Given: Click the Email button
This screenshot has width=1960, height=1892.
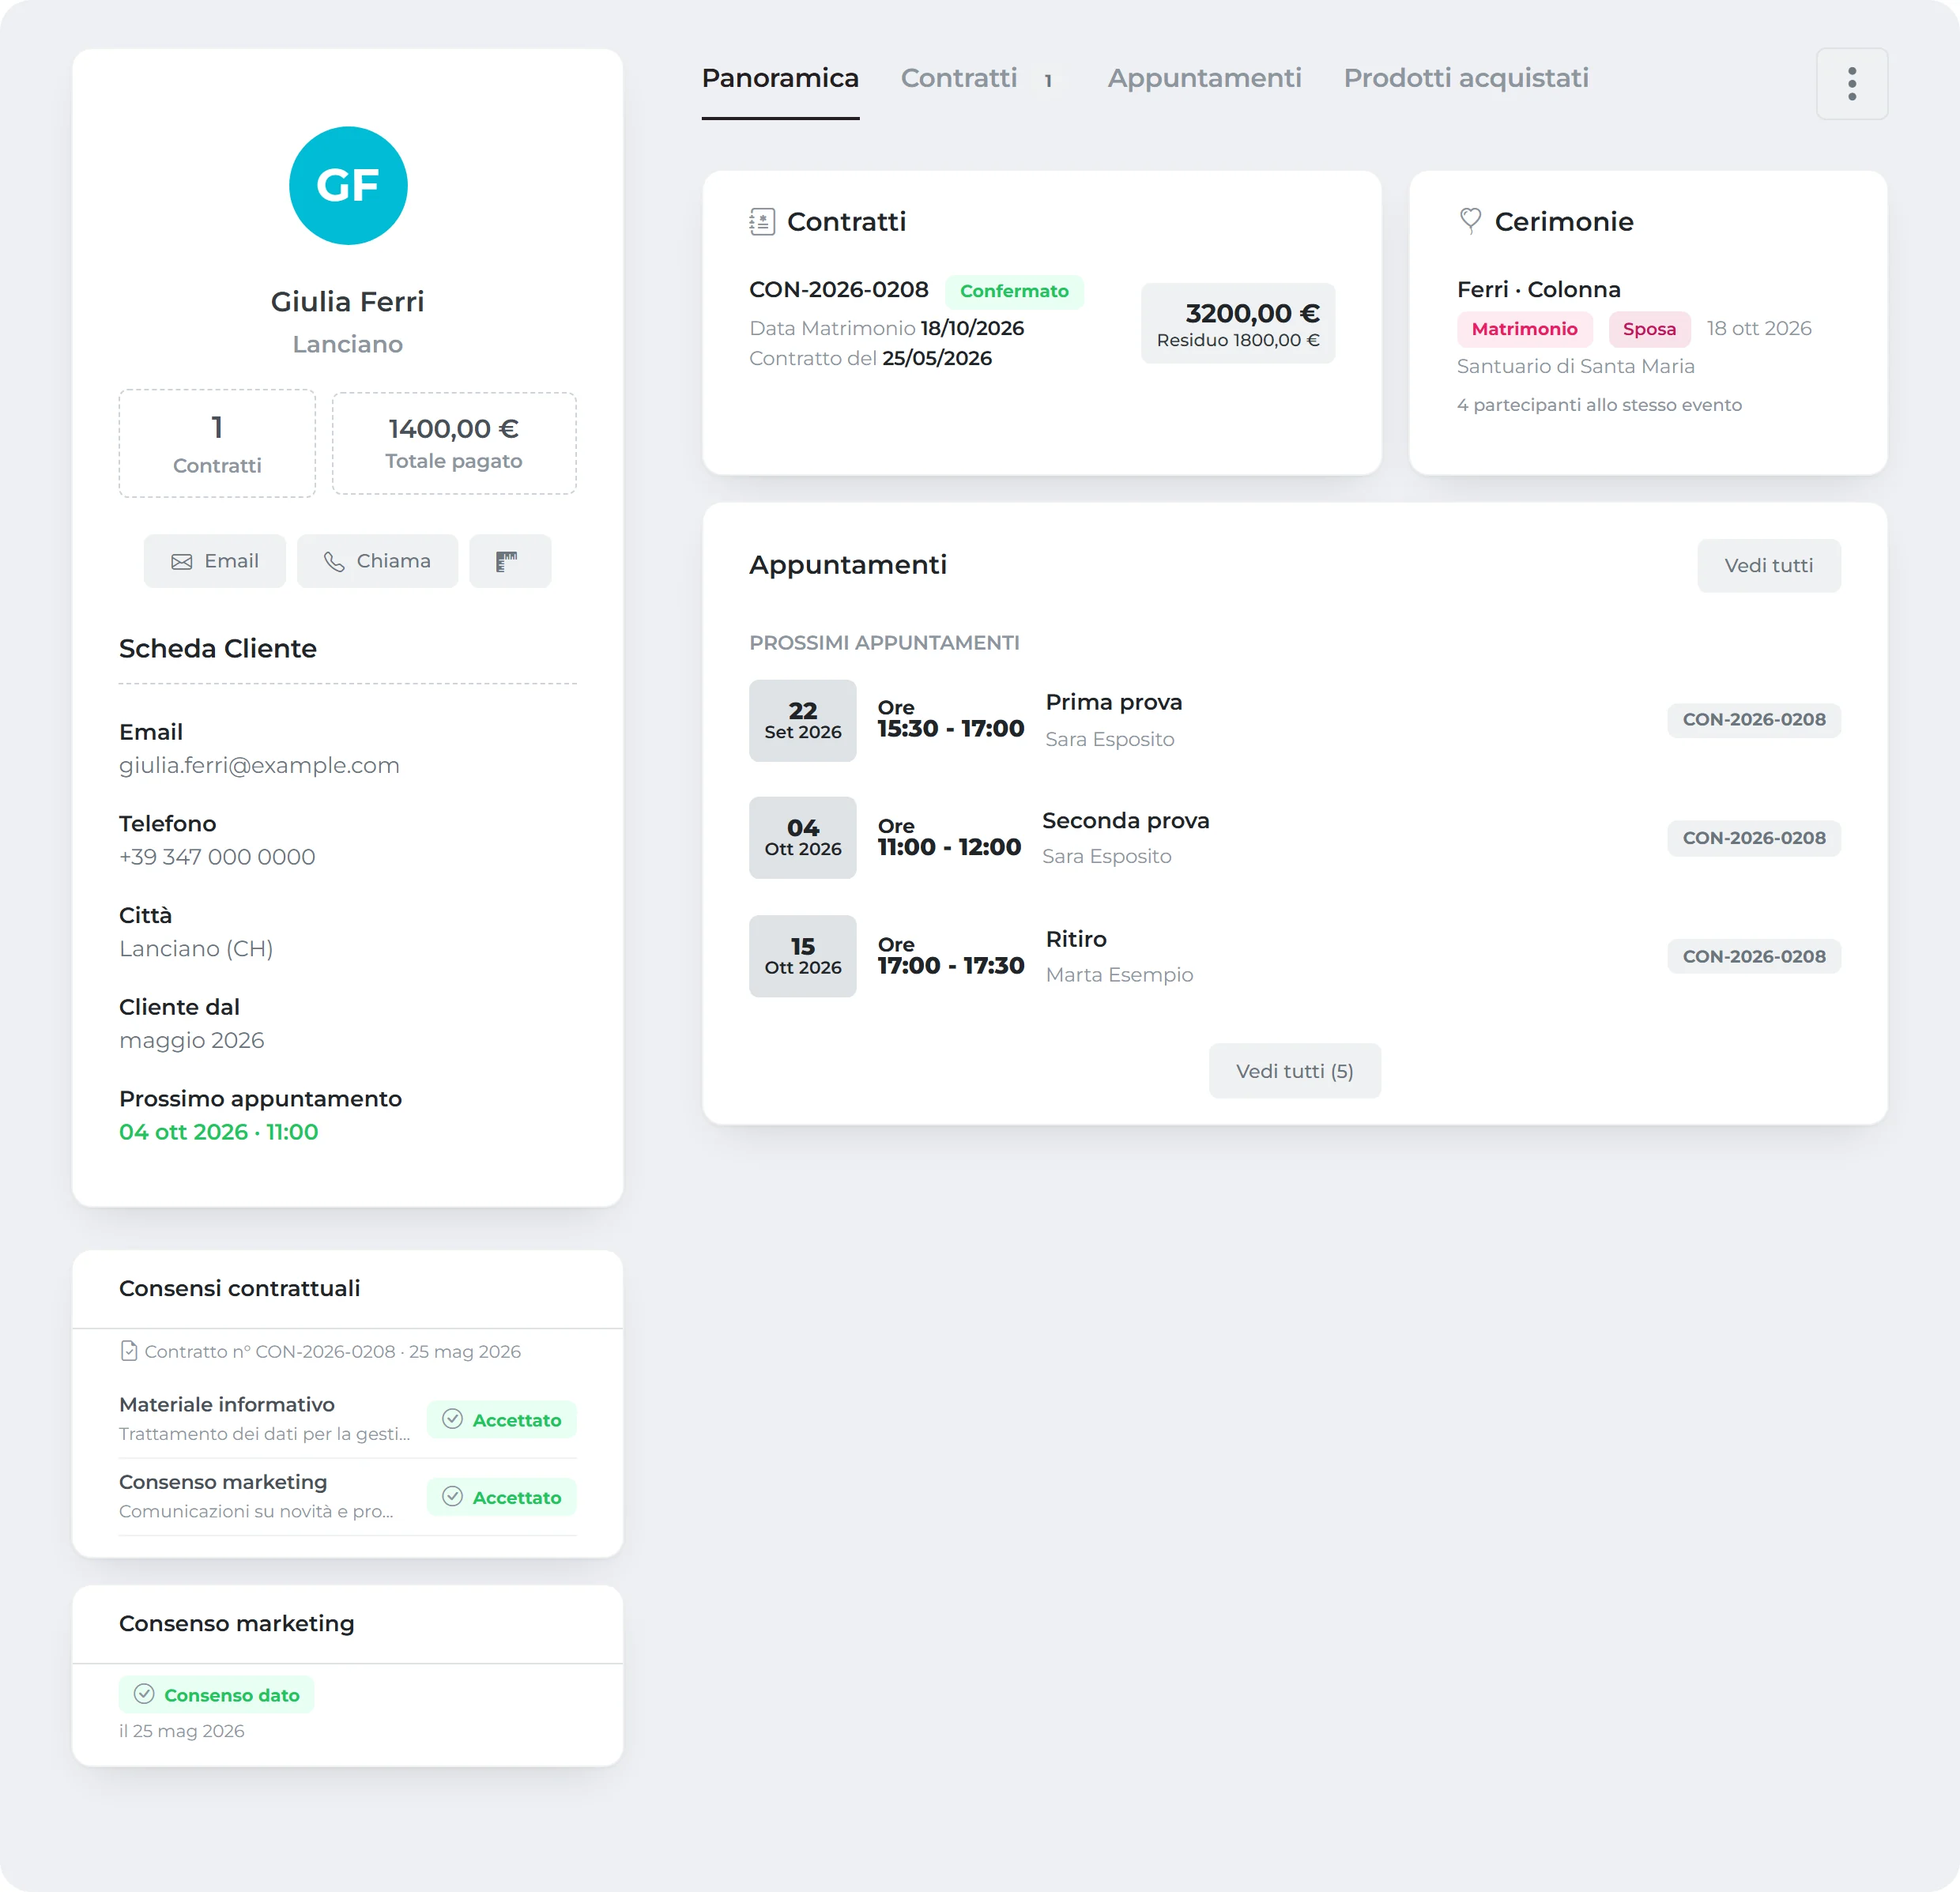Looking at the screenshot, I should (x=215, y=561).
